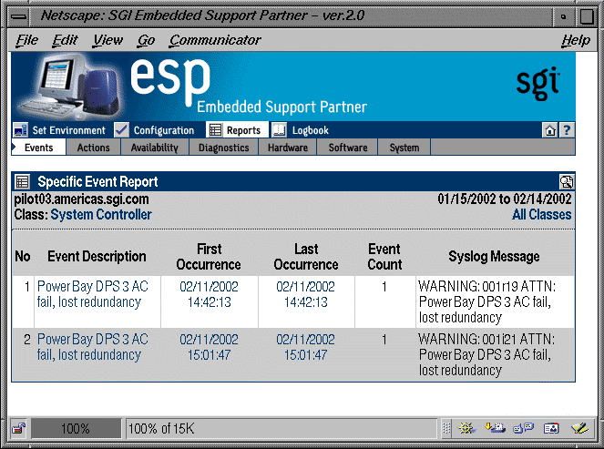Open the Communicator menu

coord(215,40)
